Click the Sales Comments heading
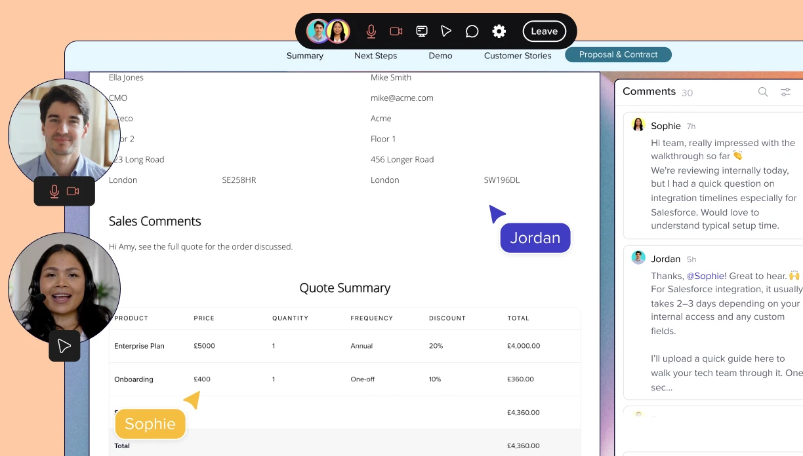This screenshot has height=456, width=803. [155, 221]
